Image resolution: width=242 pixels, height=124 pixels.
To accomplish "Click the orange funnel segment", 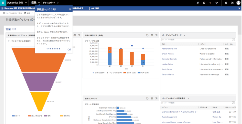I will [x=40, y=62].
